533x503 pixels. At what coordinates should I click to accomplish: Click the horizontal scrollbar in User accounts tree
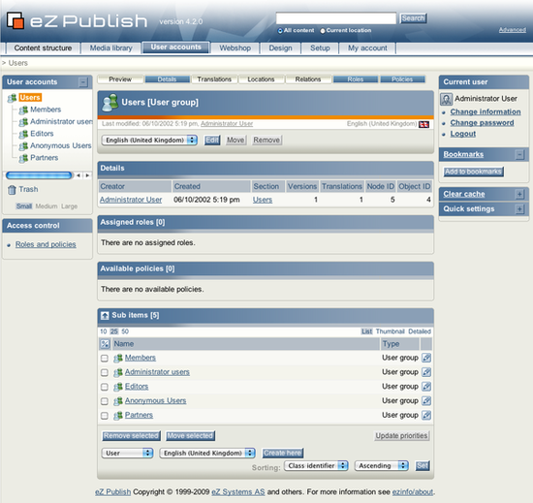pyautogui.click(x=39, y=175)
